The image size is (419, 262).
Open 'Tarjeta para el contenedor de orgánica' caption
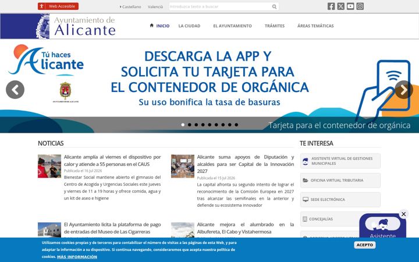tap(339, 125)
